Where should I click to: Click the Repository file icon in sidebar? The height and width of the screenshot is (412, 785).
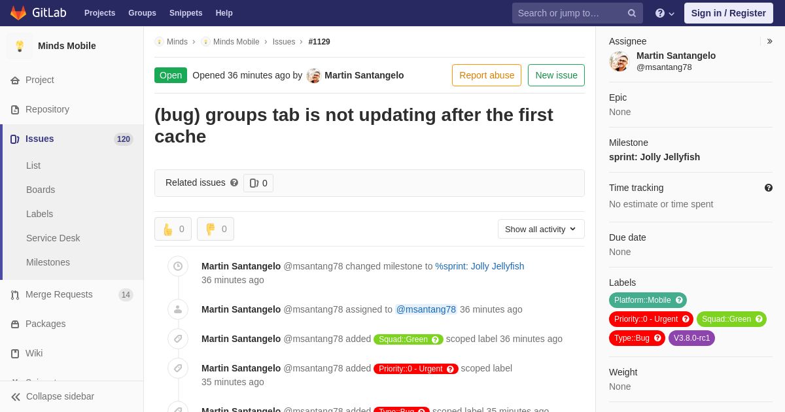(15, 110)
